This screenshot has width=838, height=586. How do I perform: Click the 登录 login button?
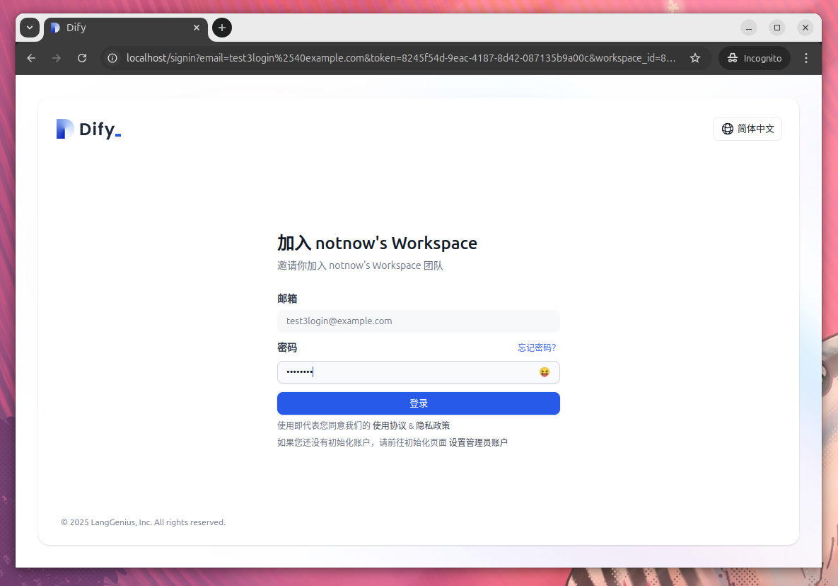coord(418,403)
